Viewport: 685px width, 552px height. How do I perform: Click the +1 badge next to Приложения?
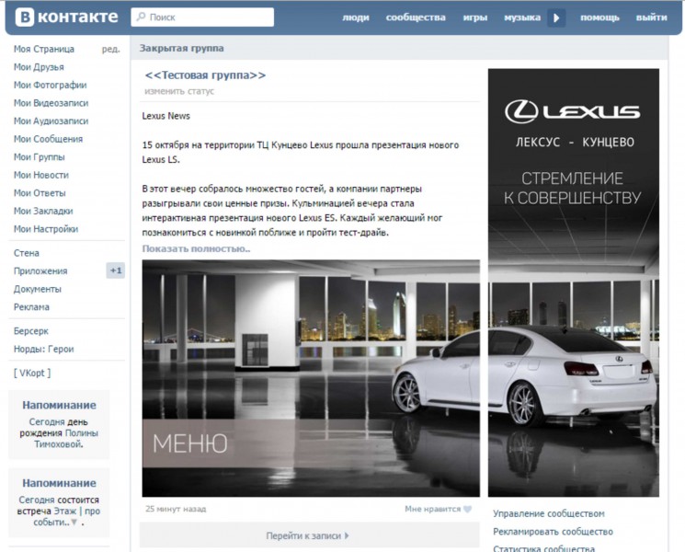coord(115,270)
